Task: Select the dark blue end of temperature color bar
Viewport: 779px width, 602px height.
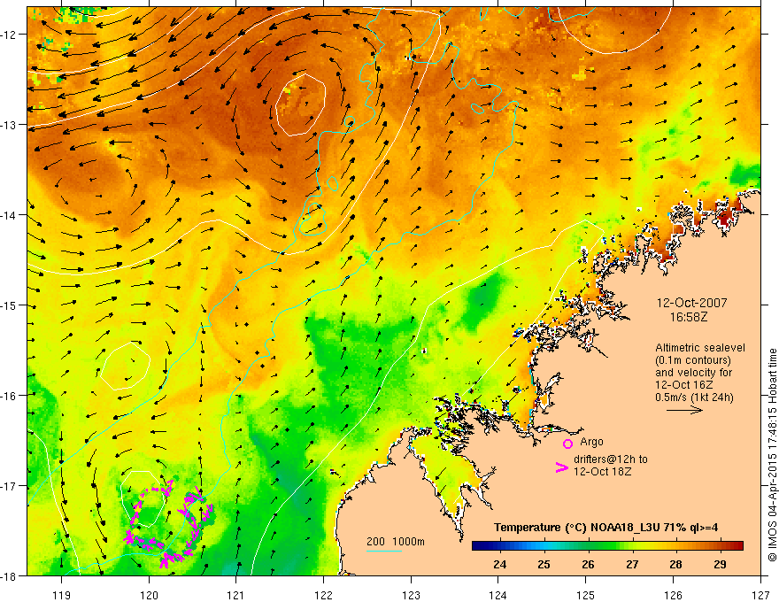Action: tap(478, 546)
